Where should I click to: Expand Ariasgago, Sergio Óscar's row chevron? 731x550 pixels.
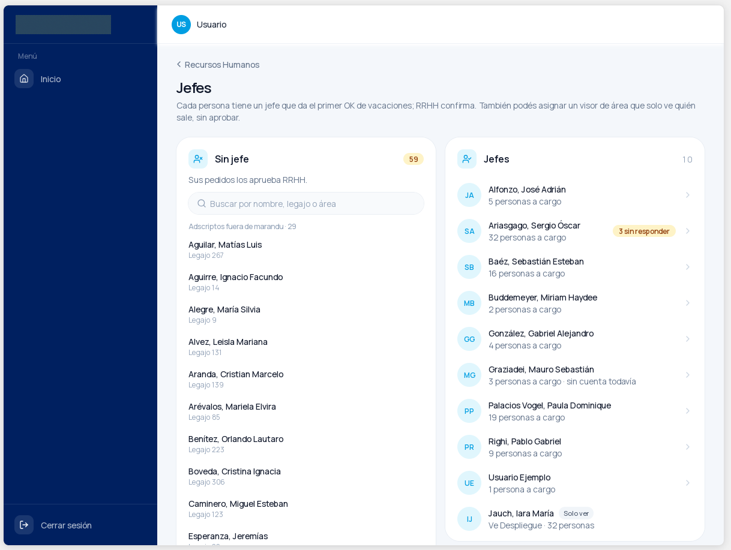[x=688, y=231]
